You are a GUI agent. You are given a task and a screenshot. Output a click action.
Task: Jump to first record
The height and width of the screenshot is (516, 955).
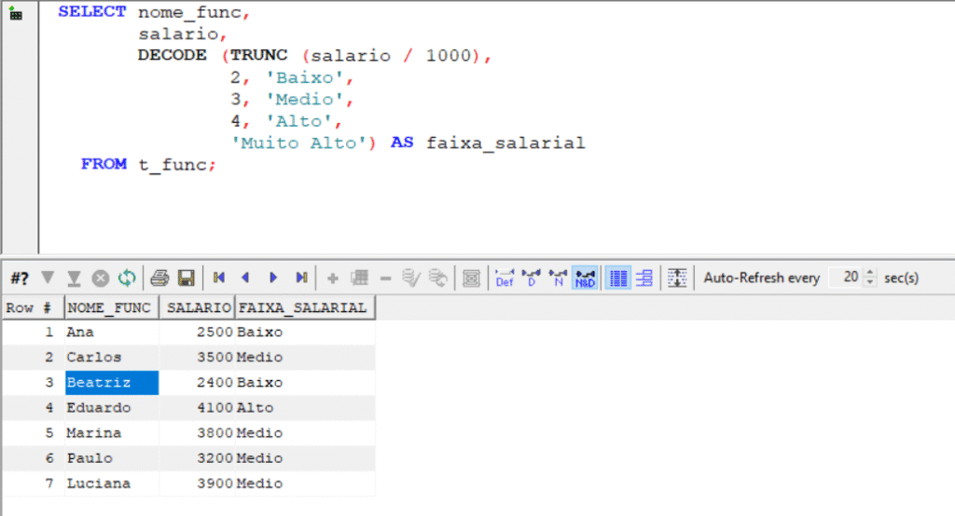click(x=219, y=278)
